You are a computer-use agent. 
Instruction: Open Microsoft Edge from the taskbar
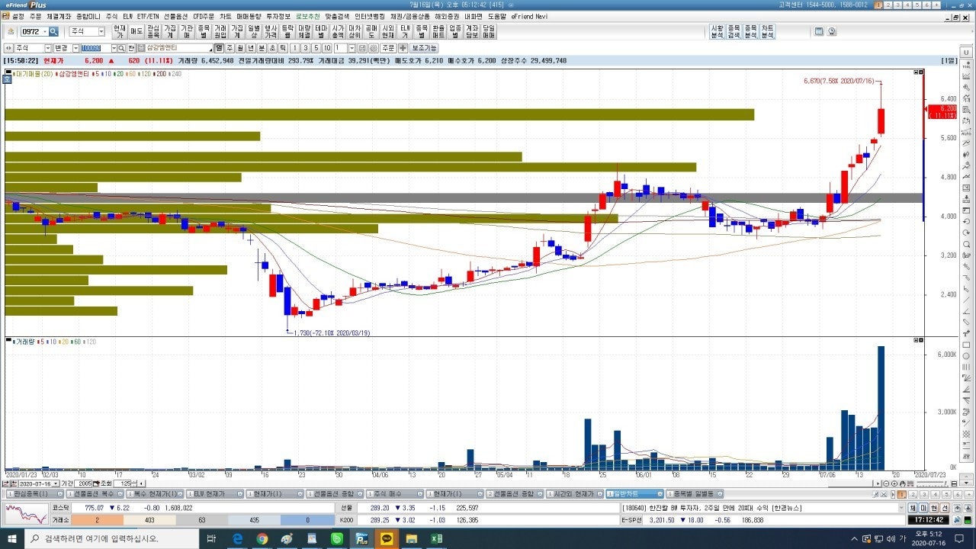tap(237, 539)
